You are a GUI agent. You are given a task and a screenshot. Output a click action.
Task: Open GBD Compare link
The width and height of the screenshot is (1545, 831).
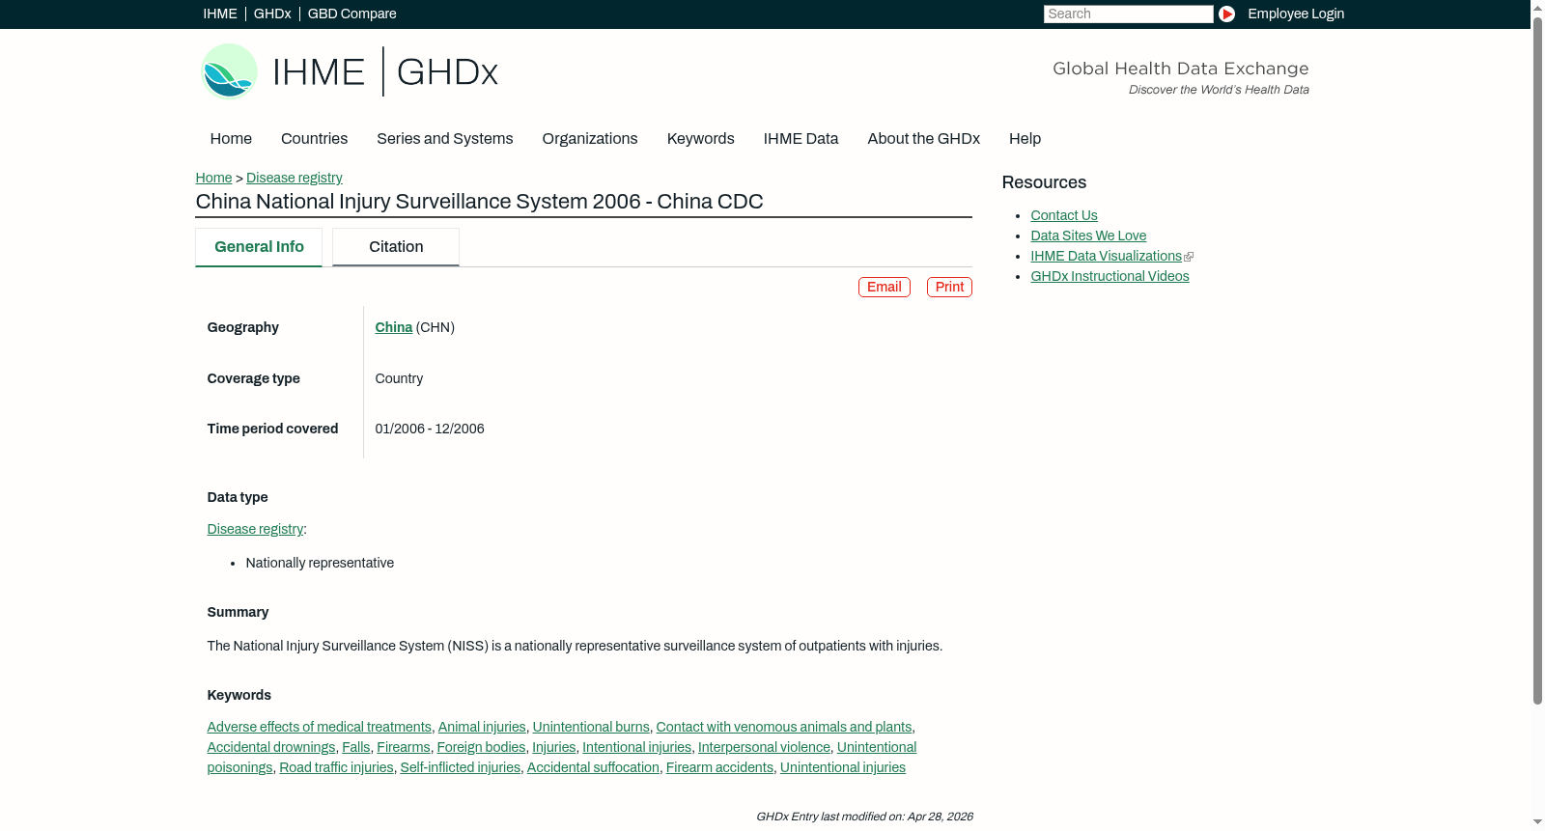point(351,14)
